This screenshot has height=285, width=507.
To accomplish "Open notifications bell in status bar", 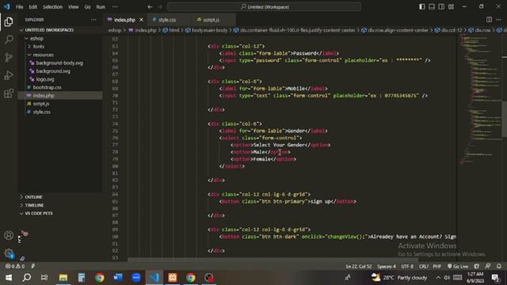I will tap(498, 266).
